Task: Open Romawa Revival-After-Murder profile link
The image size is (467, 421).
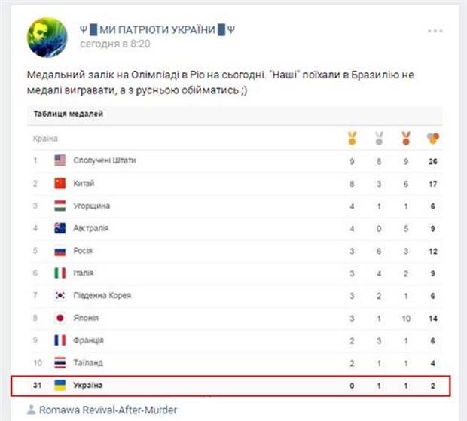Action: [108, 410]
